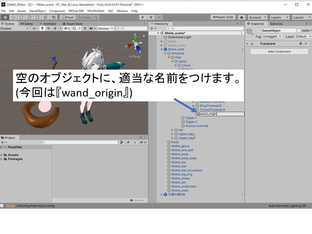
Task: Toggle the Static checkbox
Action: [299, 31]
